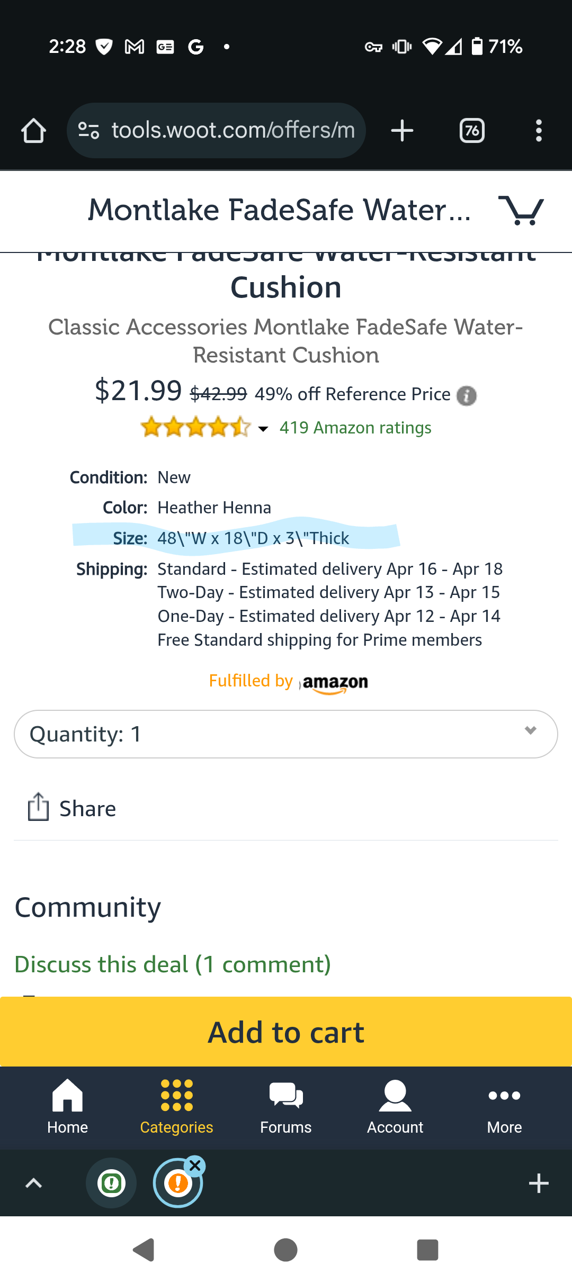Open the shopping cart icon
The image size is (572, 1283).
521,210
